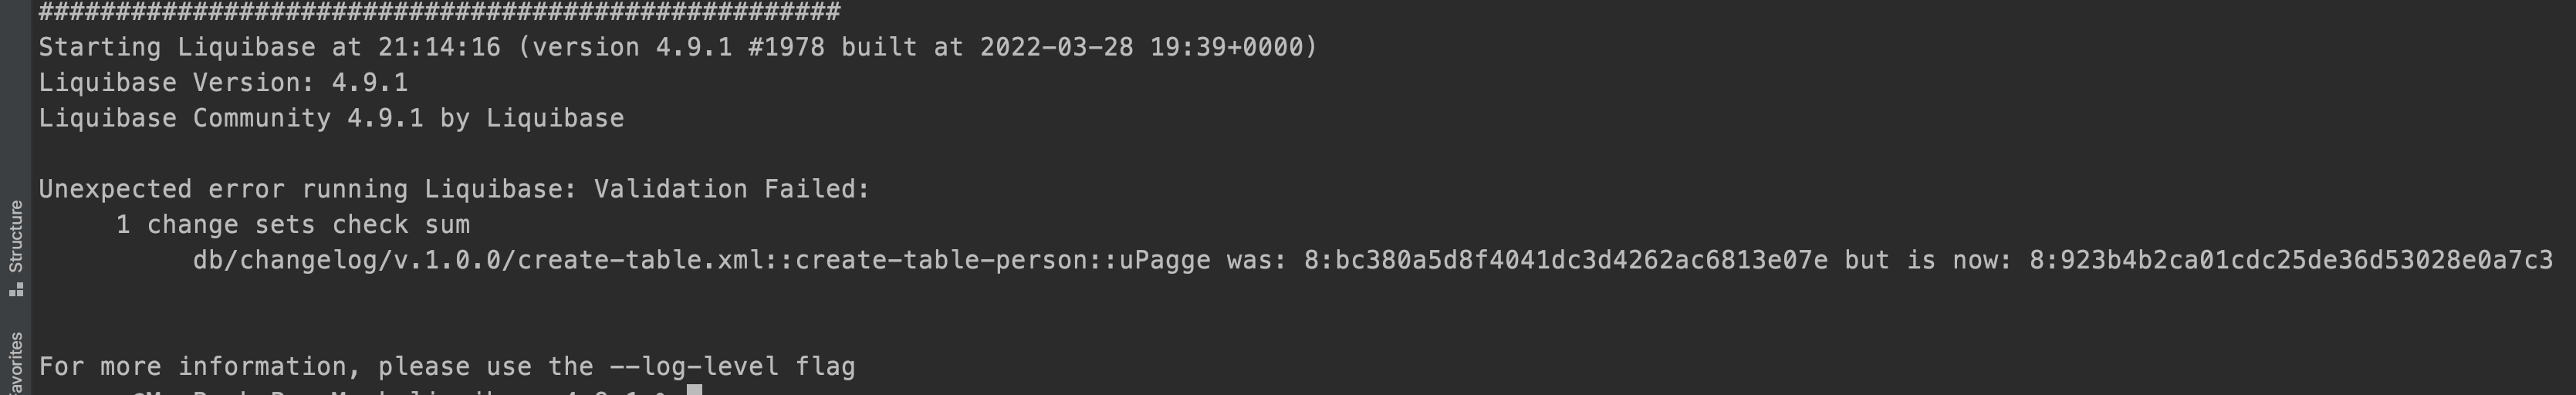The height and width of the screenshot is (395, 2576).
Task: Click the '1 change sets check sum' line
Action: (x=292, y=224)
